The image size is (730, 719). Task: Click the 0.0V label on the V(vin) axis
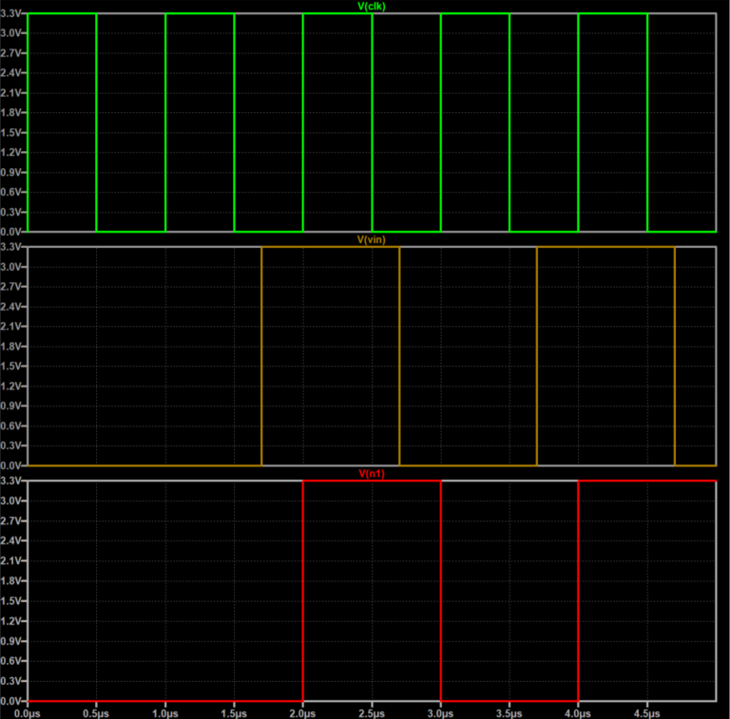12,465
